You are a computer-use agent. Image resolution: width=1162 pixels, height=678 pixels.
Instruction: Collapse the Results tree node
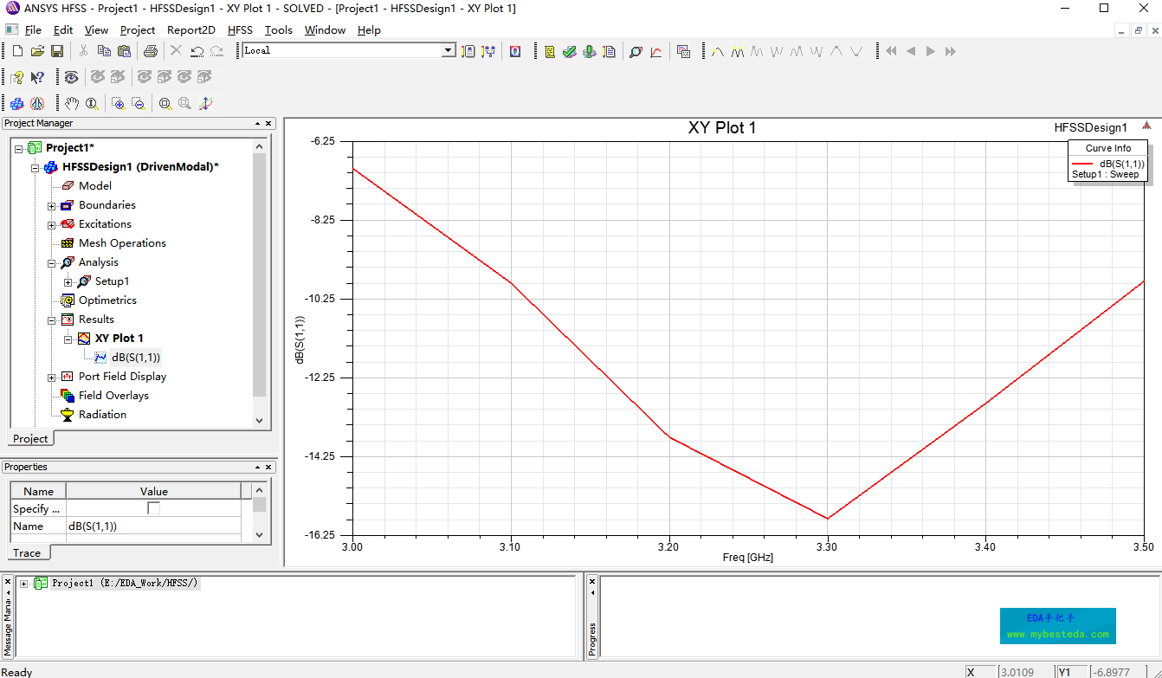(52, 320)
